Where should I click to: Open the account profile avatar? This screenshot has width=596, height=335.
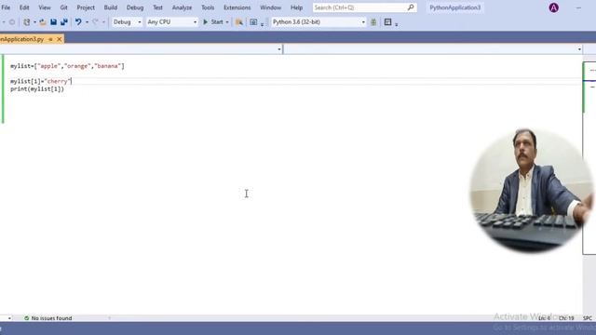554,7
